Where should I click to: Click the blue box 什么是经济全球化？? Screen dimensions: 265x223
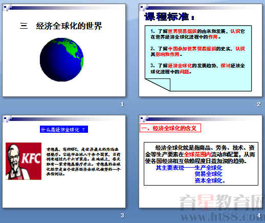(64, 129)
